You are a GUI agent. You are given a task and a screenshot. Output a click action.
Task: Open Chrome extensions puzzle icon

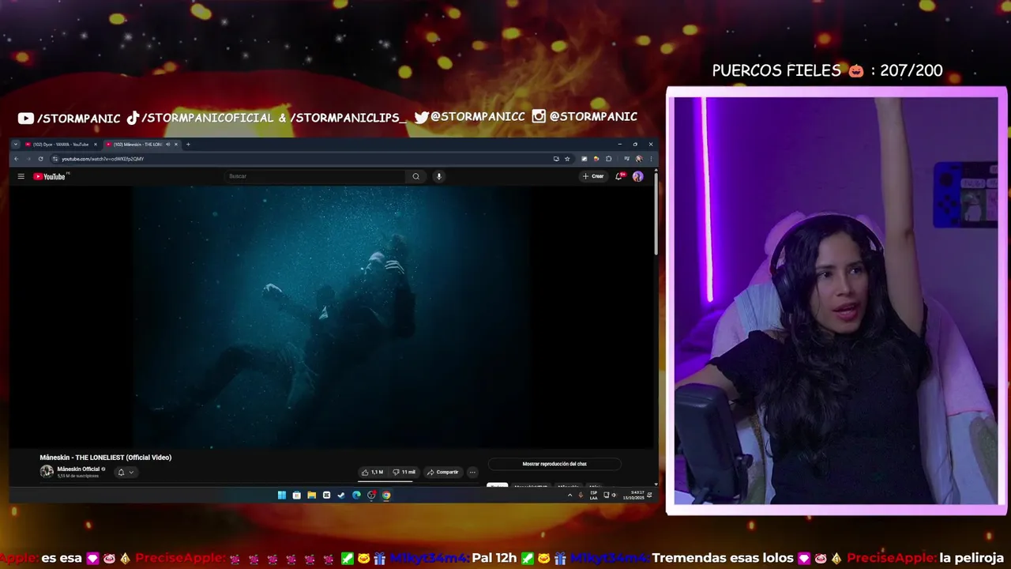609,159
